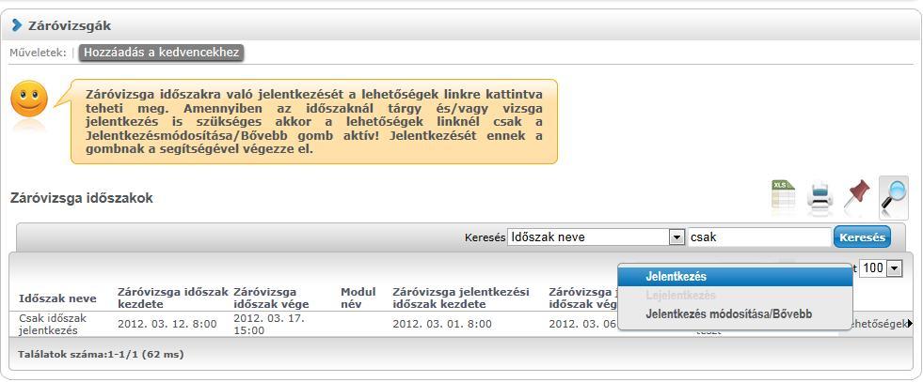Viewport: 923px width, 382px height.
Task: Click the Műveletek label
Action: (x=38, y=53)
